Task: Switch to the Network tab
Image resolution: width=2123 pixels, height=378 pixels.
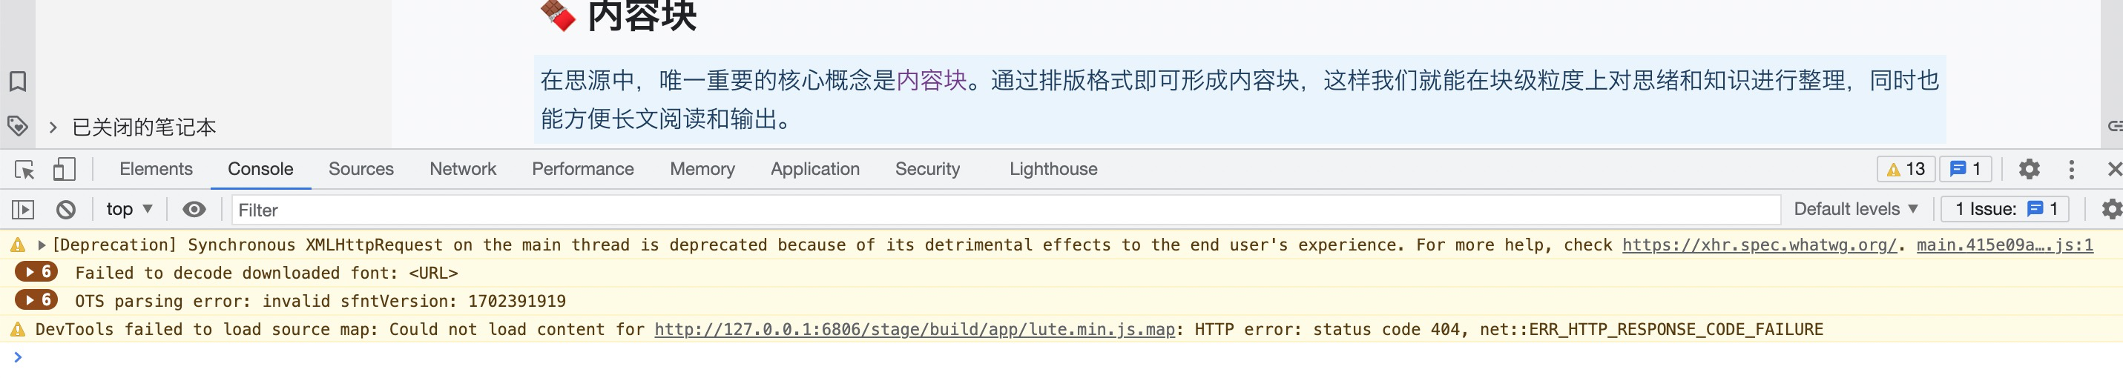Action: point(462,170)
